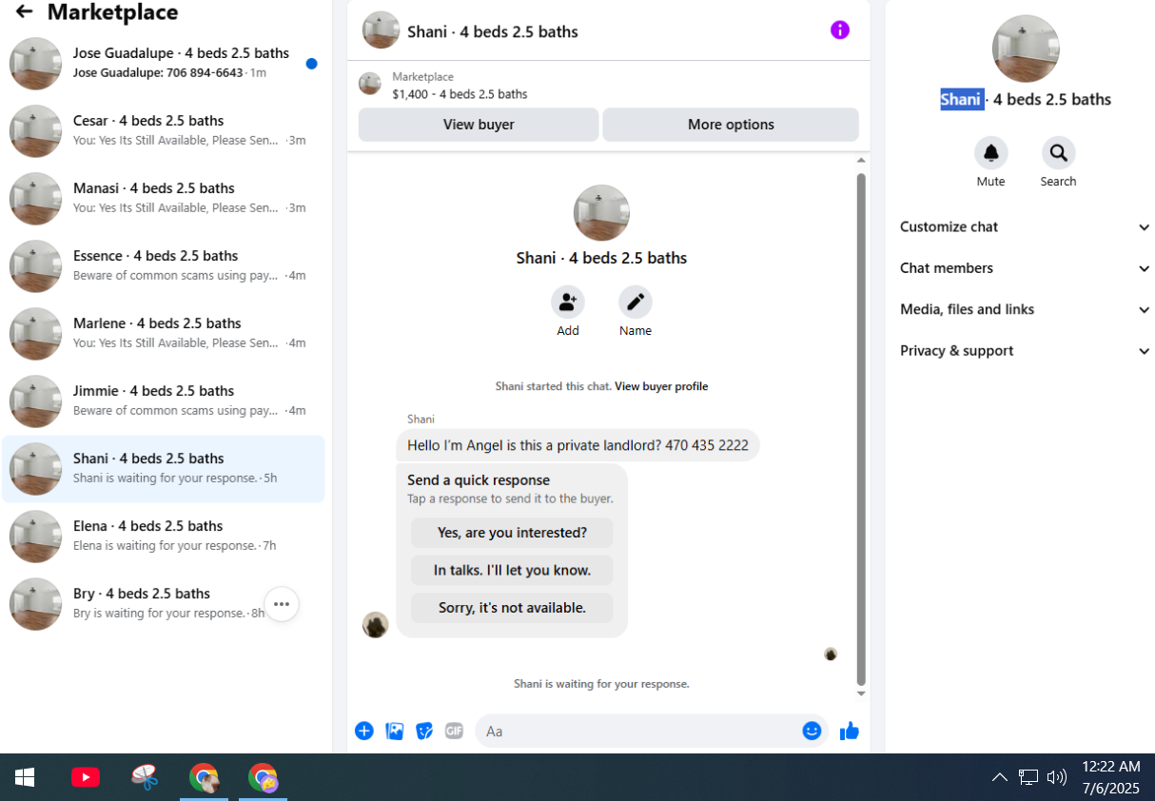The height and width of the screenshot is (801, 1155).
Task: Click highlighted Shani name in right panel
Action: click(961, 100)
